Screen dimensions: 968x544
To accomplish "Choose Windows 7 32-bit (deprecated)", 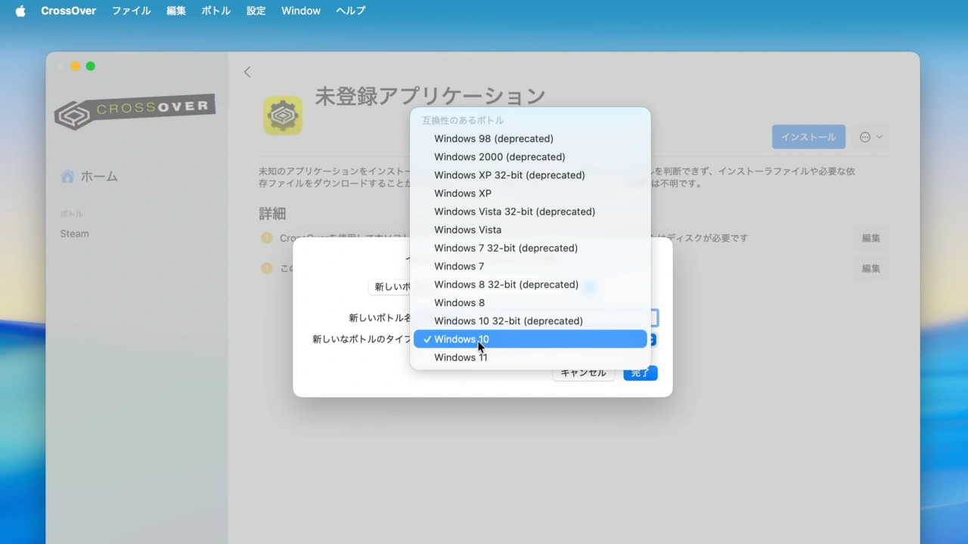I will coord(530,248).
